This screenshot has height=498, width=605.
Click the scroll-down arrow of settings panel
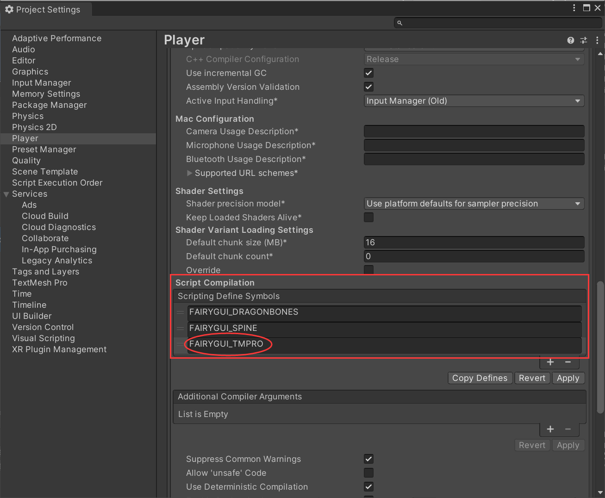pyautogui.click(x=600, y=492)
